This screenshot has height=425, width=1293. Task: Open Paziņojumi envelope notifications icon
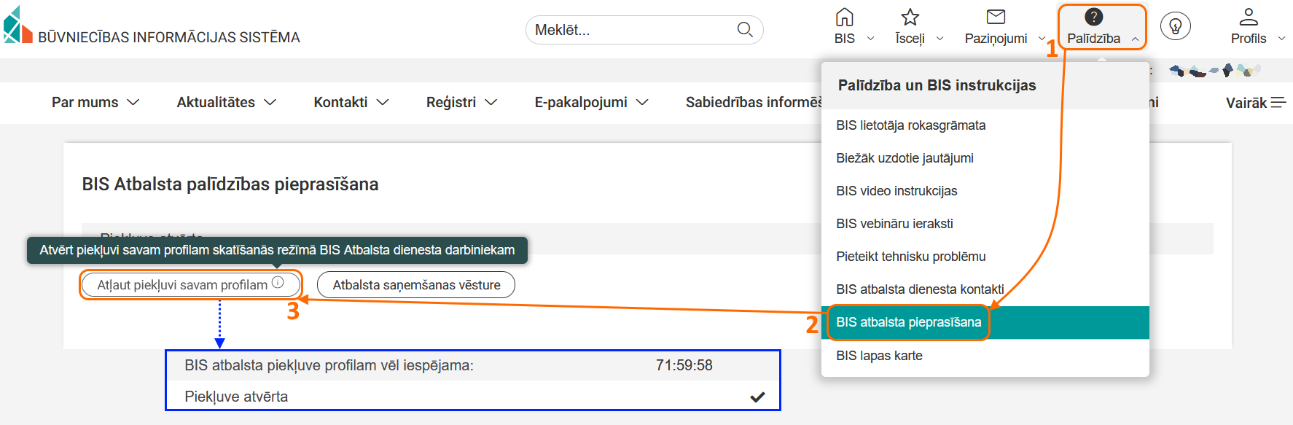coord(996,17)
